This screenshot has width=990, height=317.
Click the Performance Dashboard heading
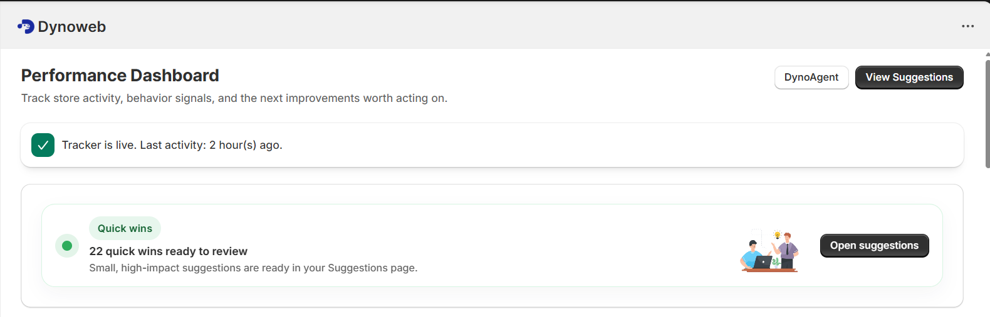tap(120, 76)
